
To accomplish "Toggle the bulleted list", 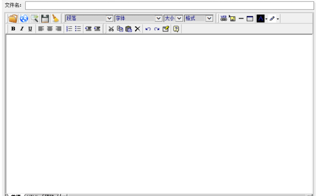I will tap(78, 29).
